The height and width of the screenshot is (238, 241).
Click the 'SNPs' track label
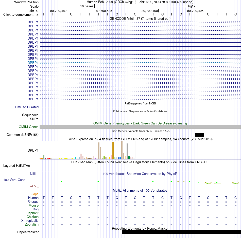tap(34, 119)
